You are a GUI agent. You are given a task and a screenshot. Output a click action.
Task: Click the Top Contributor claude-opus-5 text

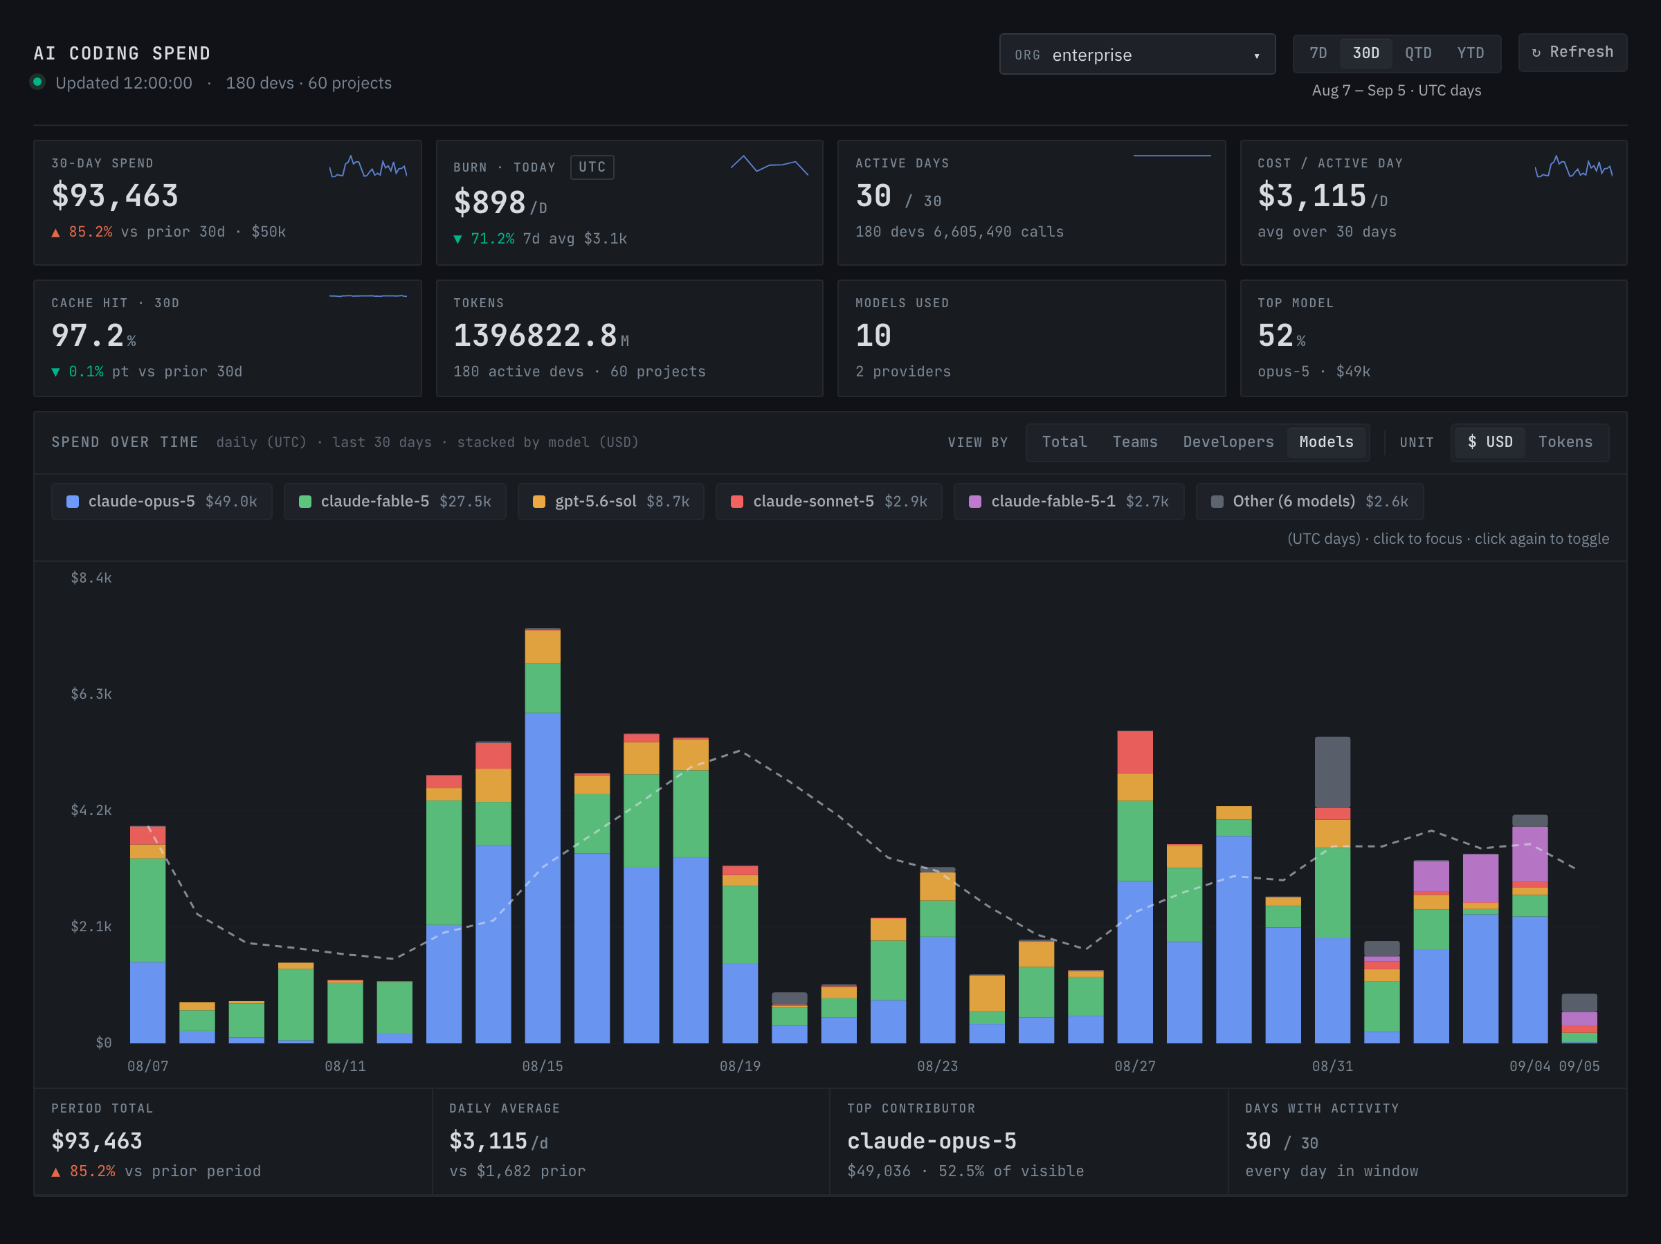[x=931, y=1141]
